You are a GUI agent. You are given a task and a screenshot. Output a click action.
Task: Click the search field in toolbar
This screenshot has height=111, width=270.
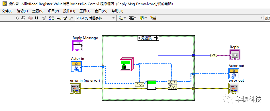click(x=267, y=18)
